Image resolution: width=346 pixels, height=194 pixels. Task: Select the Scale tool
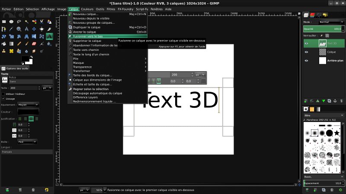tap(12, 37)
